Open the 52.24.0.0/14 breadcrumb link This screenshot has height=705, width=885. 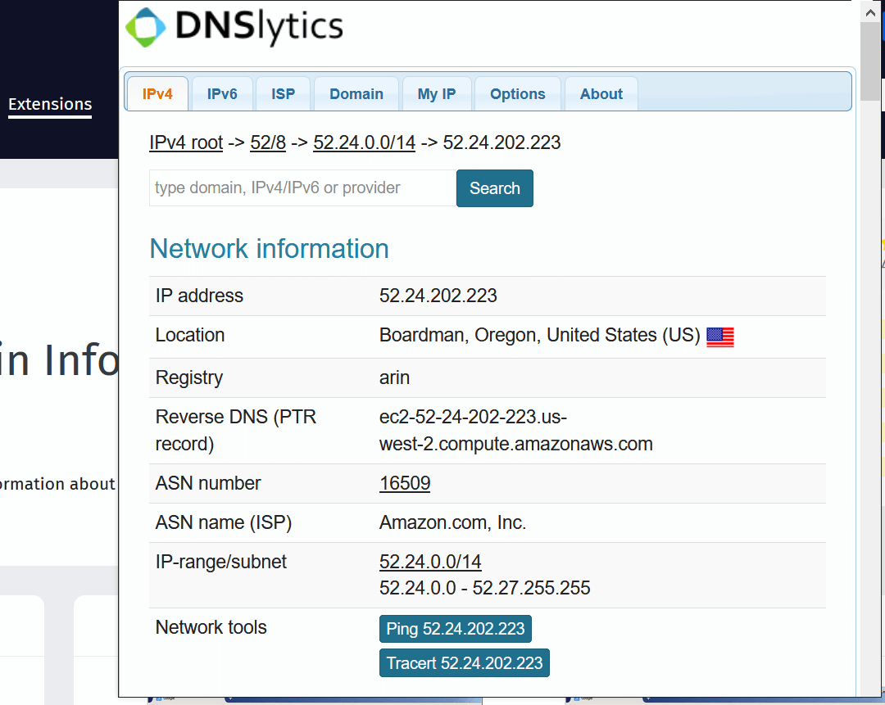[x=364, y=142]
